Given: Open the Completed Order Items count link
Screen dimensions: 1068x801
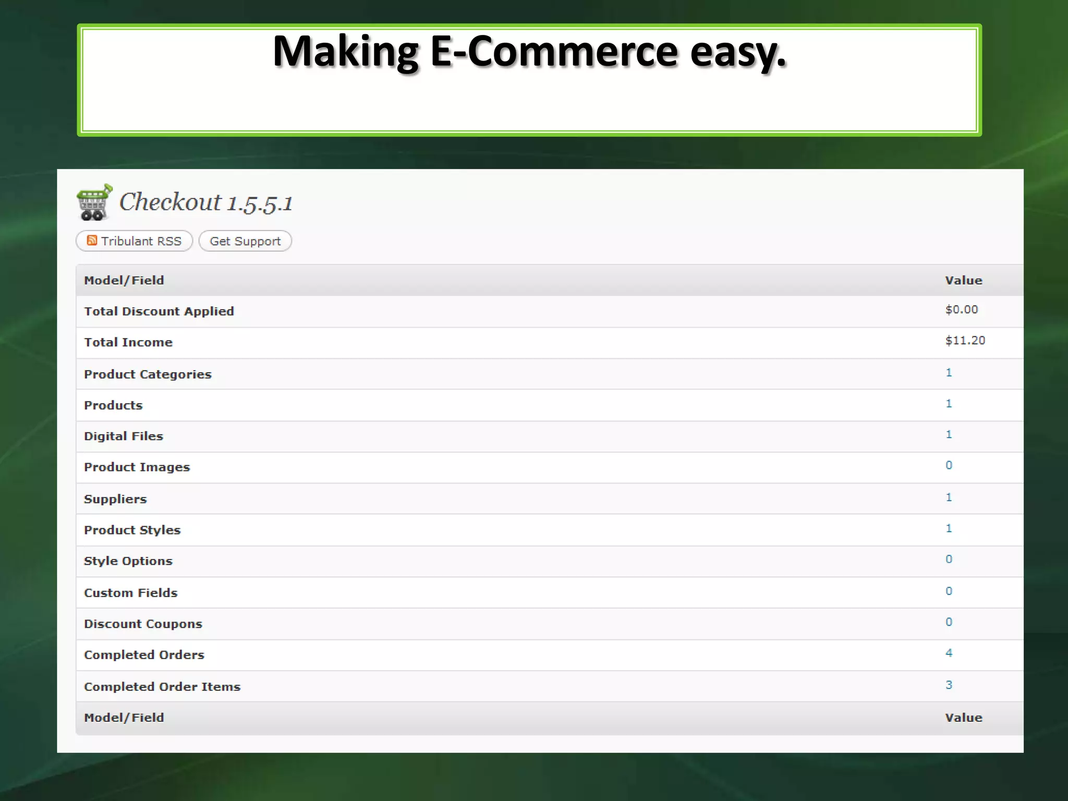Looking at the screenshot, I should tap(949, 685).
